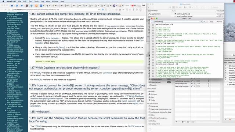Click Done in the find bar
This screenshot has height=132, width=235.
[x=211, y=22]
